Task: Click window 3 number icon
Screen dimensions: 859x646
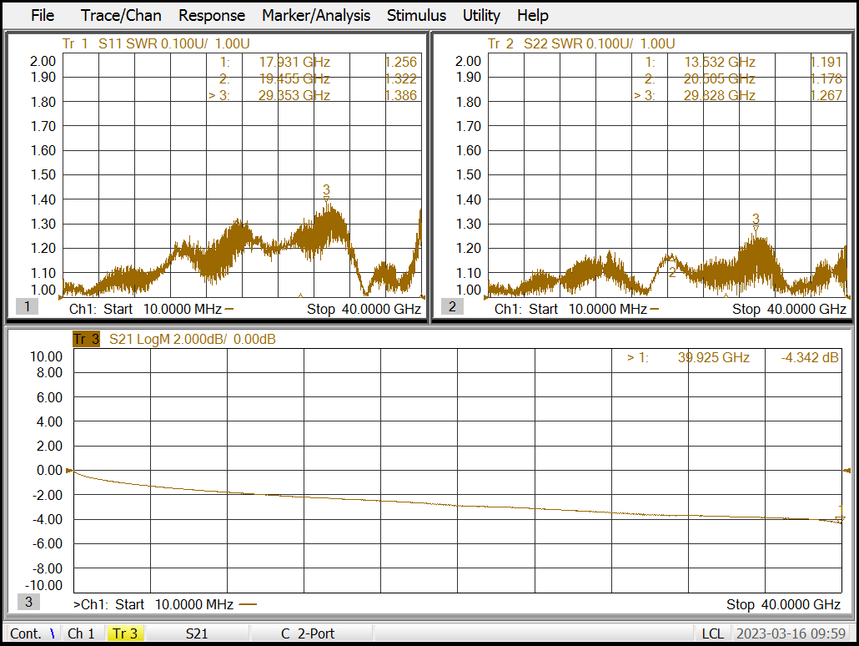Action: pyautogui.click(x=27, y=602)
